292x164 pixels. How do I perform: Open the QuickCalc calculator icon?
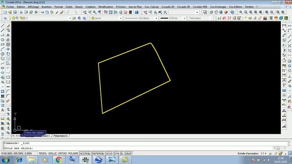pyautogui.click(x=130, y=12)
